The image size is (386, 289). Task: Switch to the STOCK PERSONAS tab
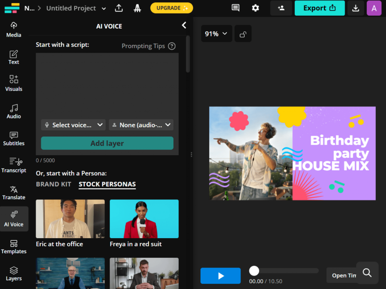(x=107, y=184)
